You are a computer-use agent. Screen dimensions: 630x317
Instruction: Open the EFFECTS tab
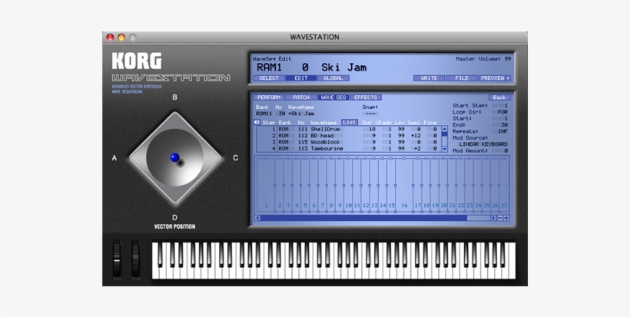click(x=365, y=97)
